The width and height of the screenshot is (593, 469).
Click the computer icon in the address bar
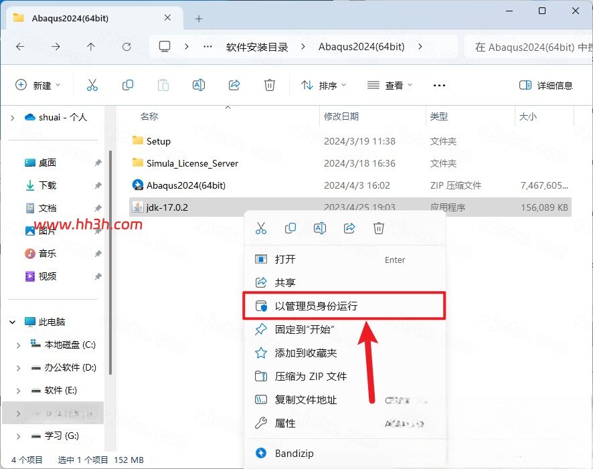coord(165,46)
